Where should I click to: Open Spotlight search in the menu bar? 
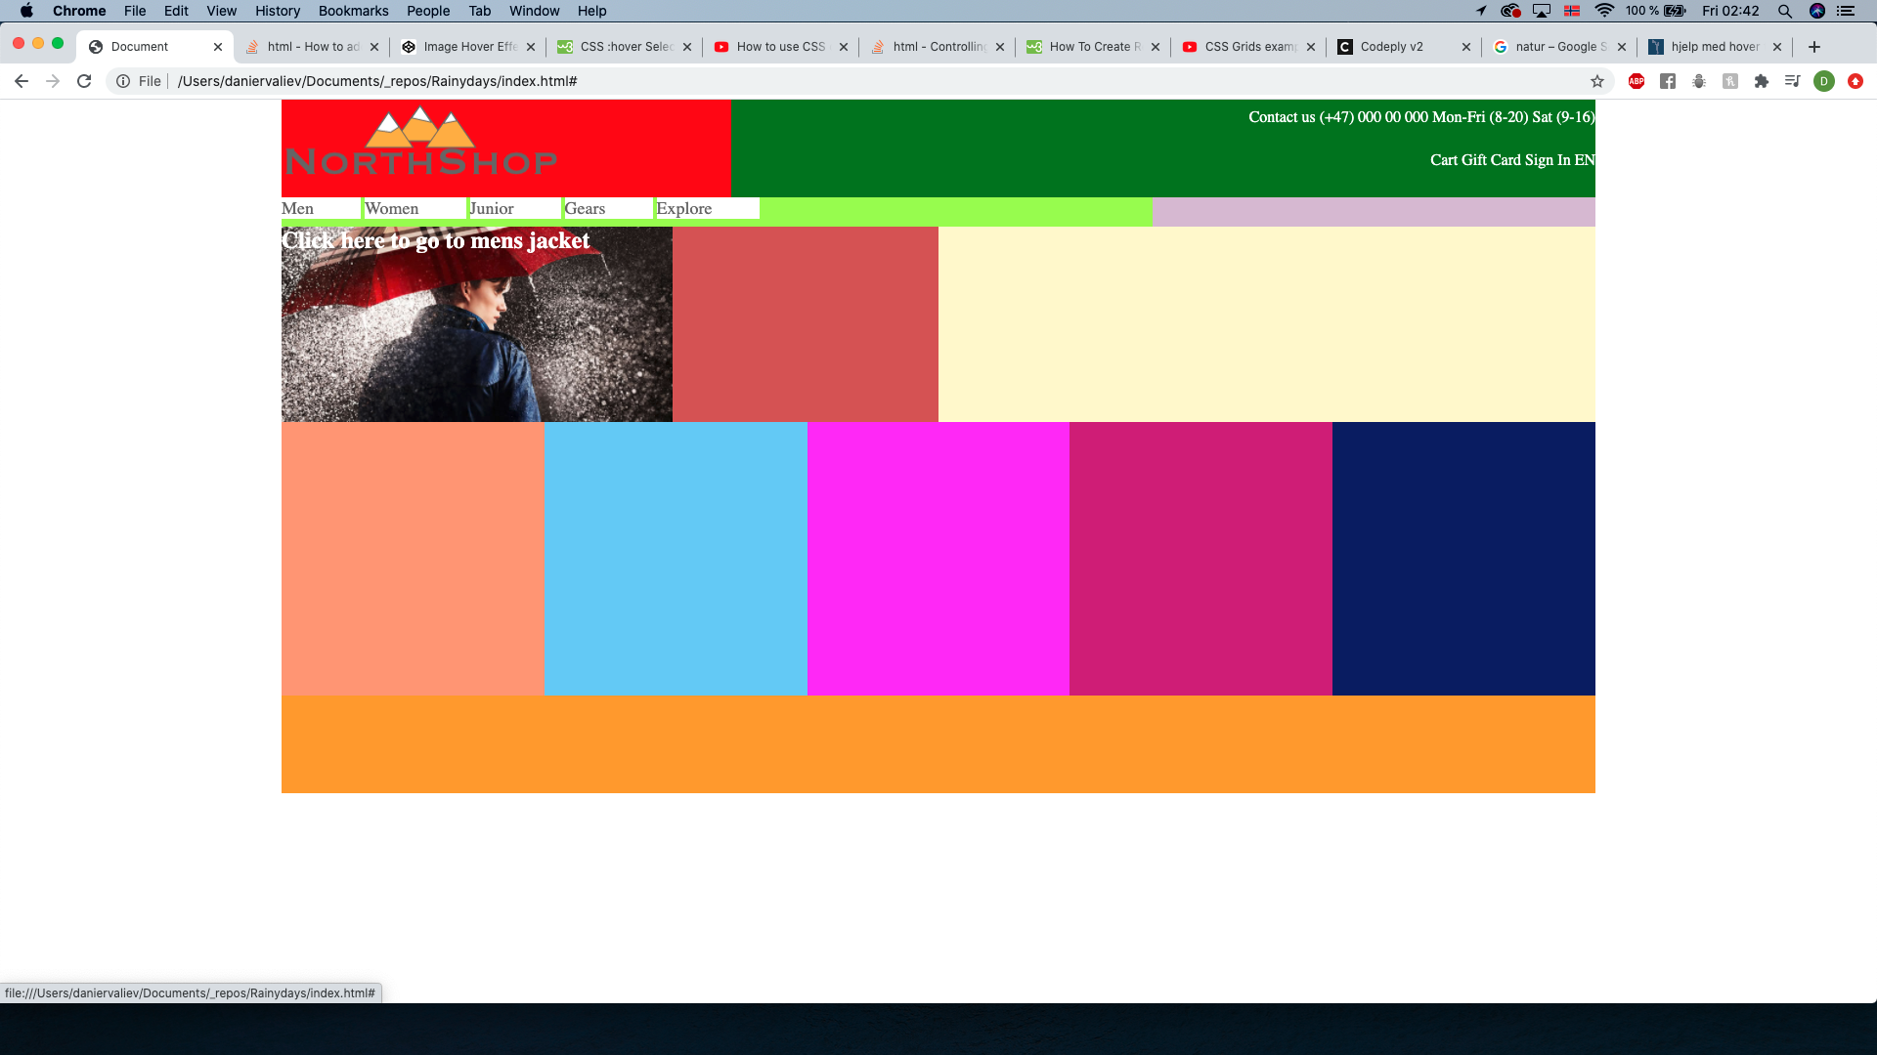point(1785,11)
